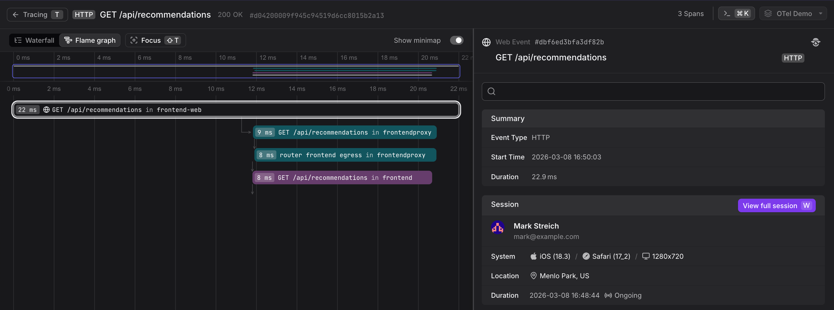Click the Ongoing broadcast status icon

608,296
